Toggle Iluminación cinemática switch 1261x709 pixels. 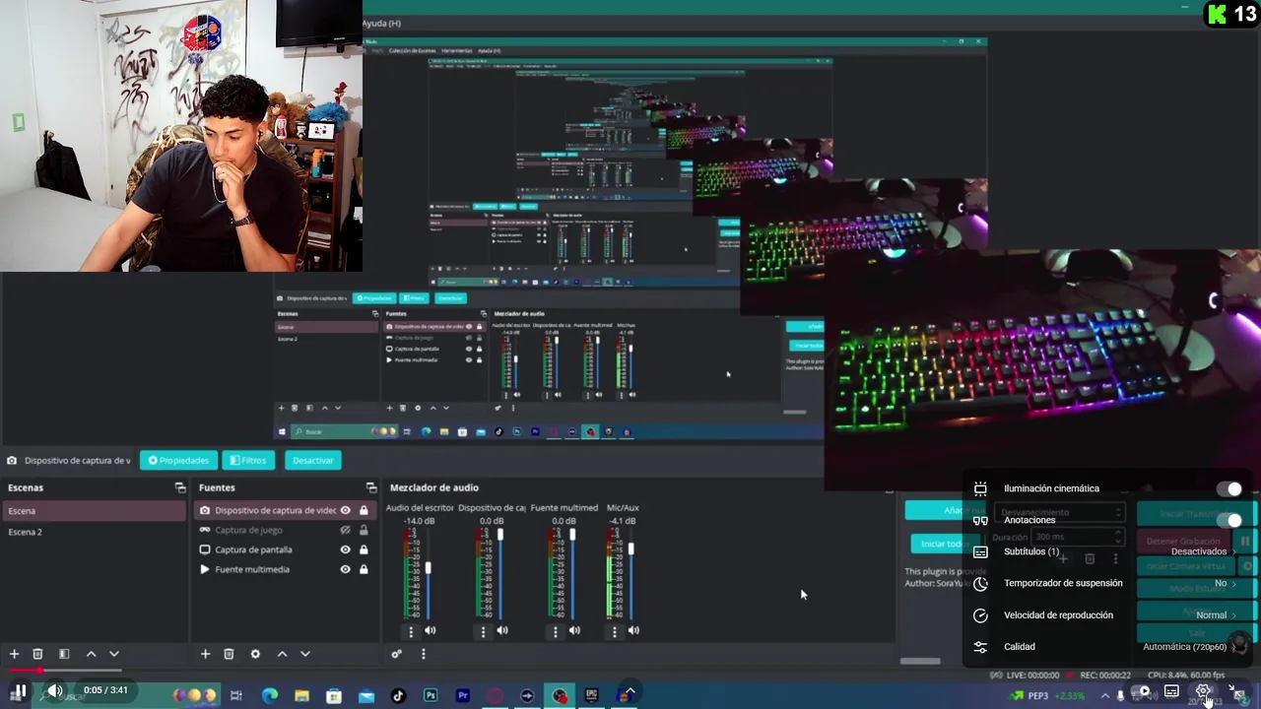pyautogui.click(x=1228, y=488)
